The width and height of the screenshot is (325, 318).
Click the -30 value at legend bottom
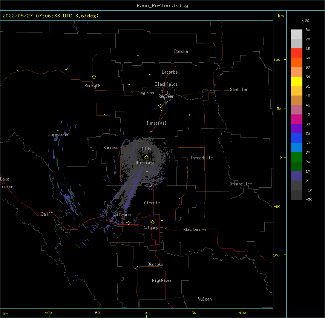[x=309, y=199]
